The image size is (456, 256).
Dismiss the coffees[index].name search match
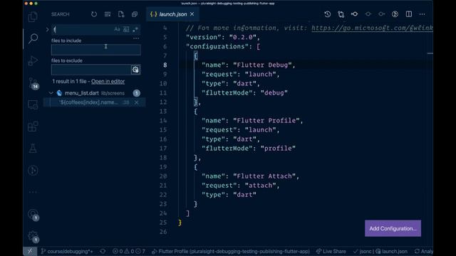136,102
